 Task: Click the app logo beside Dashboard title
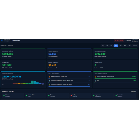coord(2,40)
